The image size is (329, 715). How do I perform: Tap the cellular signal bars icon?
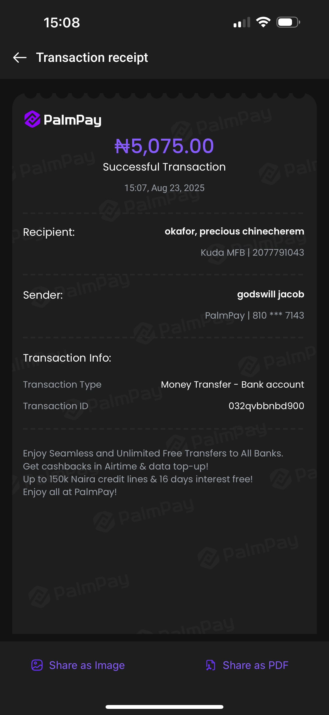point(242,23)
